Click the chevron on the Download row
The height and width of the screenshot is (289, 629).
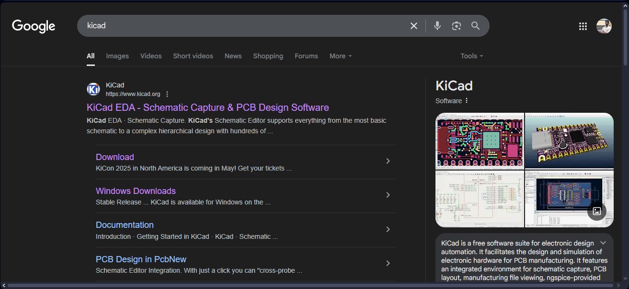coord(388,161)
